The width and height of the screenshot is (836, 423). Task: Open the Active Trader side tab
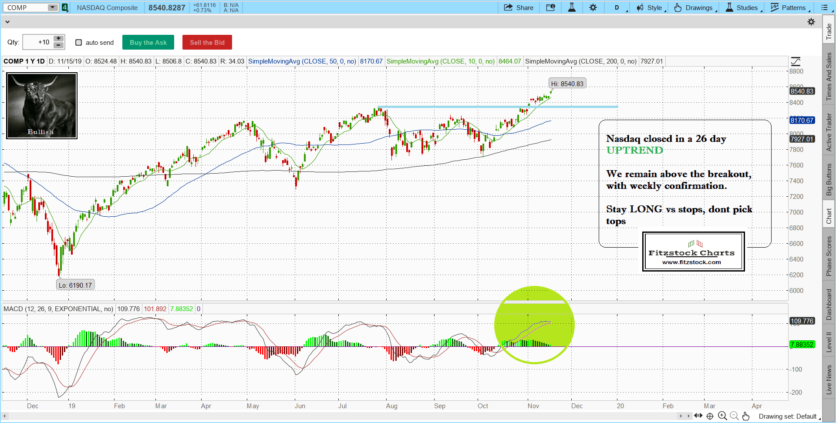pos(829,132)
